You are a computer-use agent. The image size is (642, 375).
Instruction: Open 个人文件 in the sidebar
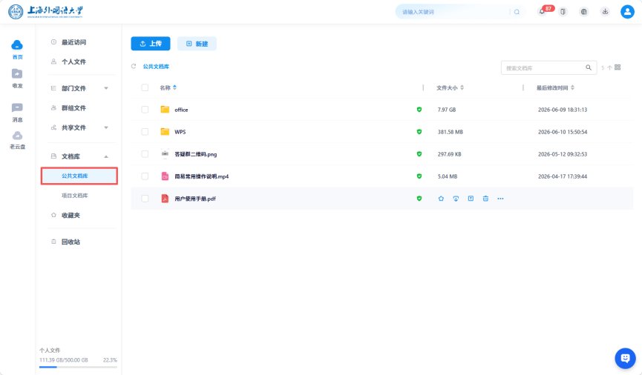[x=73, y=62]
